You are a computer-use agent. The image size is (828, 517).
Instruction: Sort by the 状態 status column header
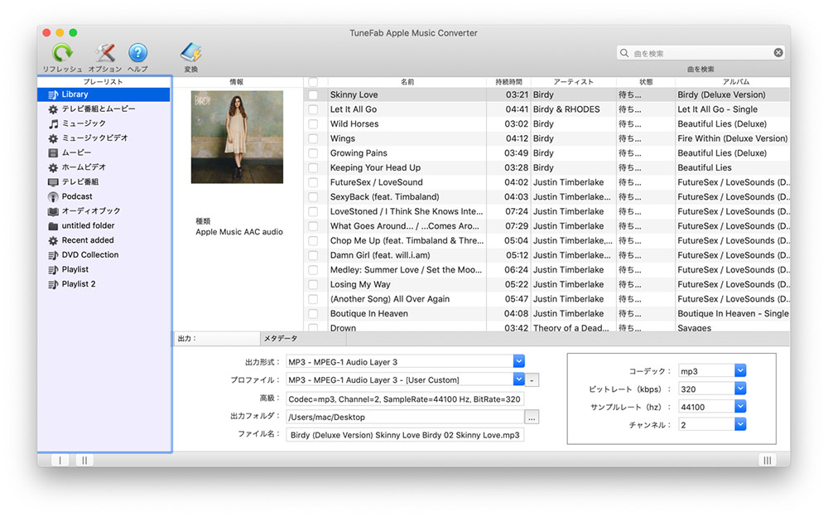tap(646, 82)
